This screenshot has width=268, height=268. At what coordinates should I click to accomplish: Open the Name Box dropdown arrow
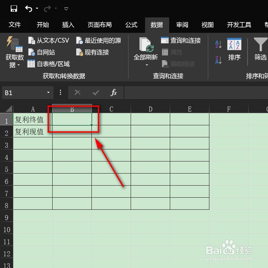point(49,93)
